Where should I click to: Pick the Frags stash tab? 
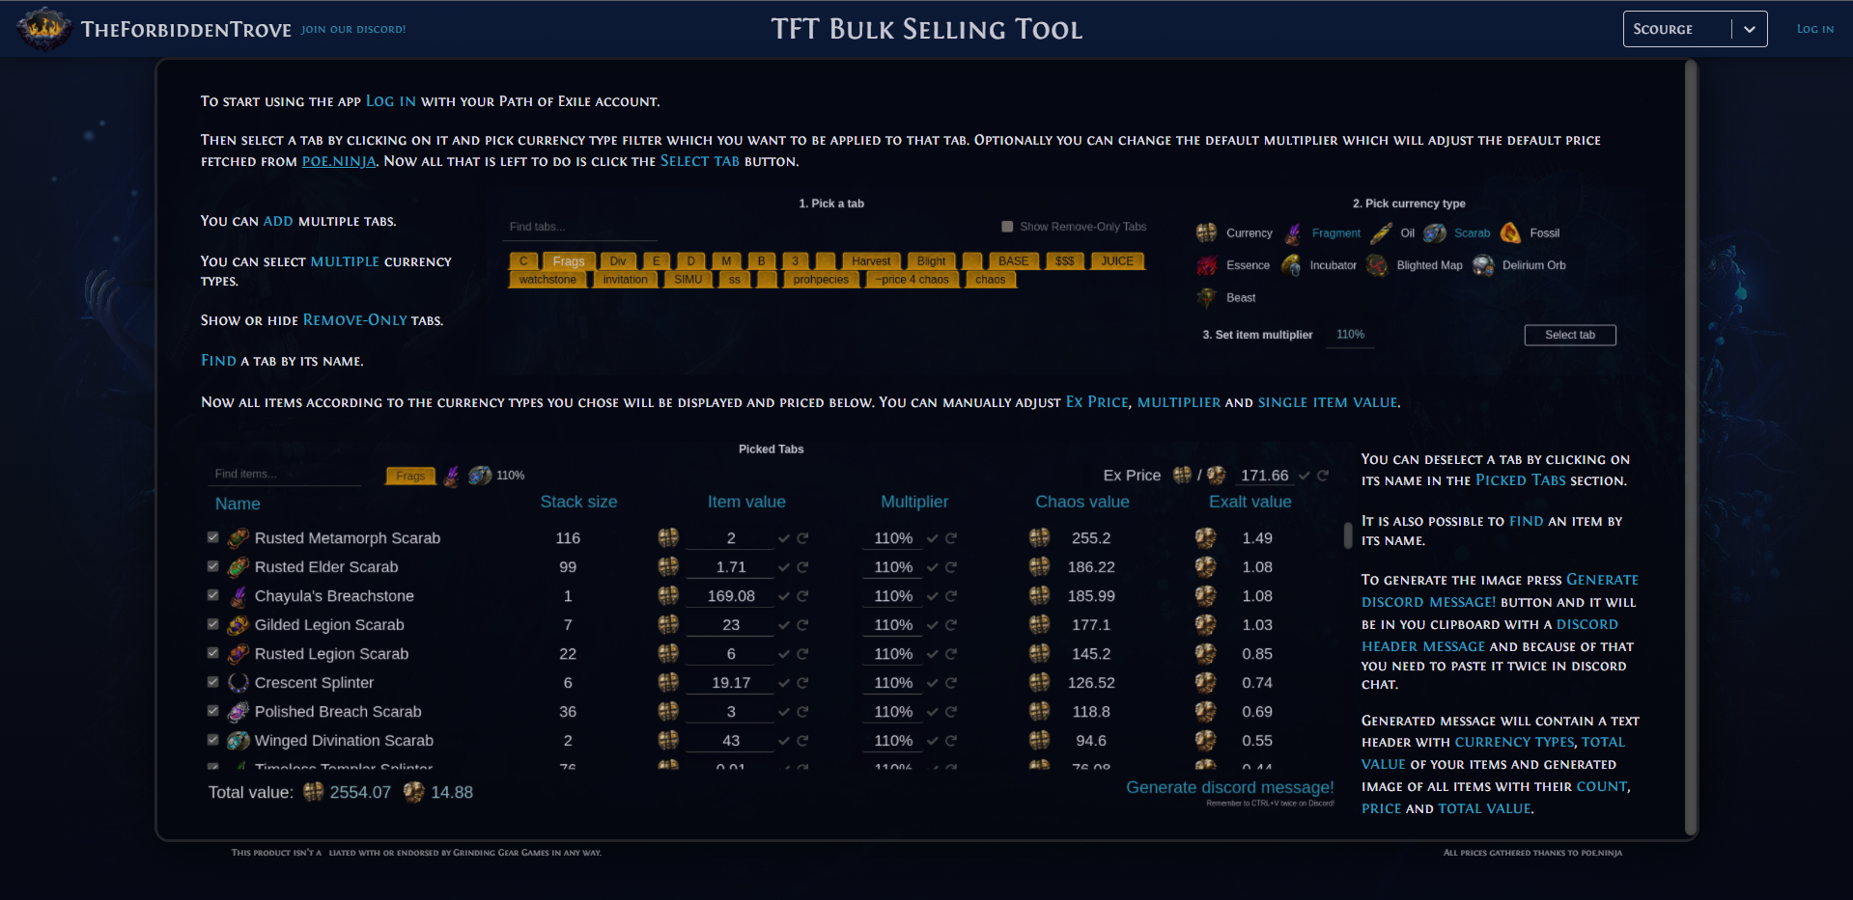click(x=569, y=261)
